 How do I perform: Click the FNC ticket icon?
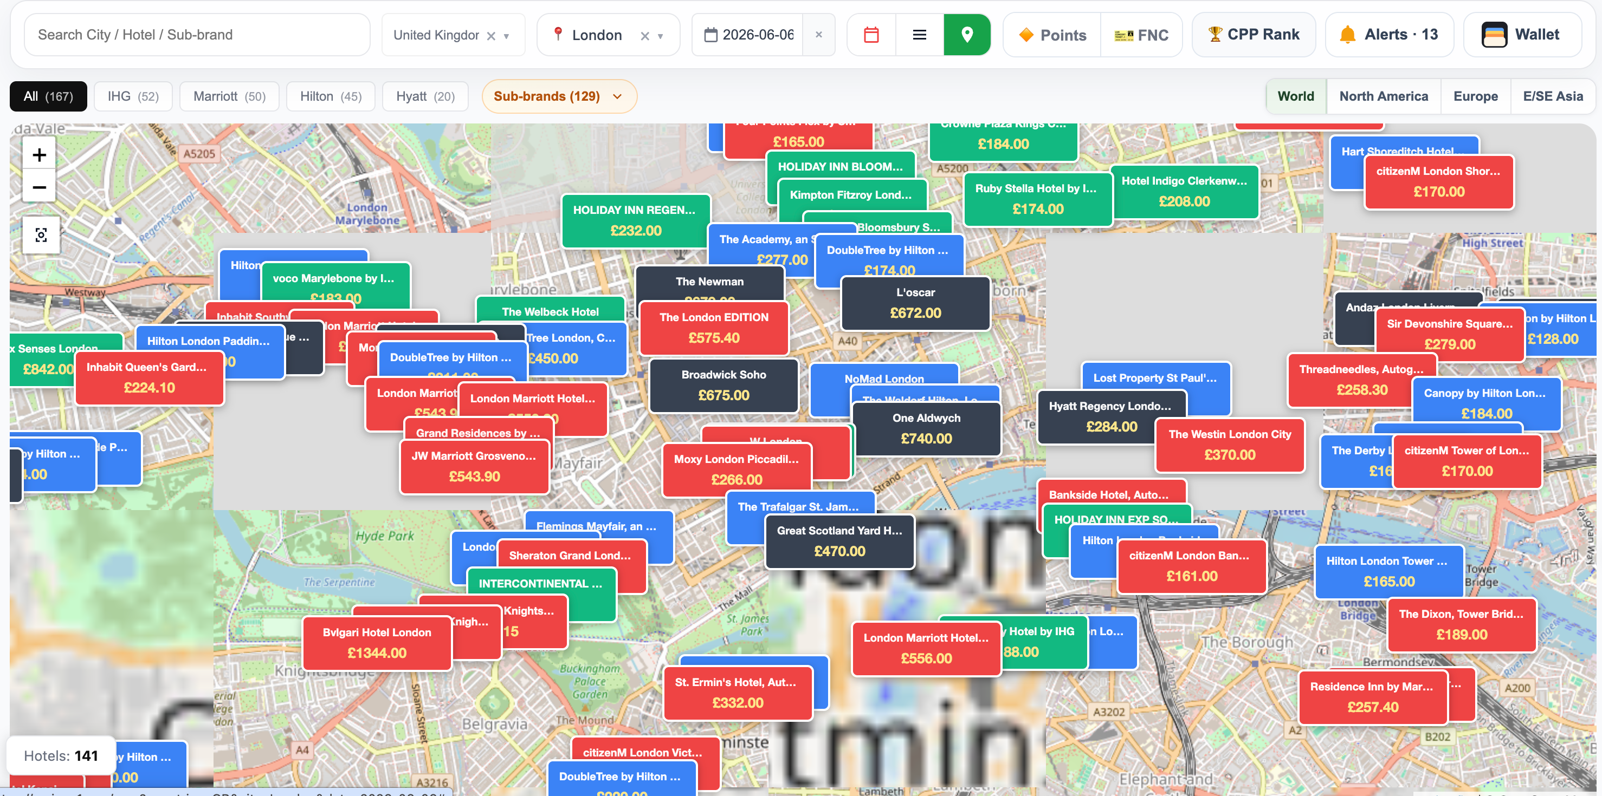[1123, 35]
